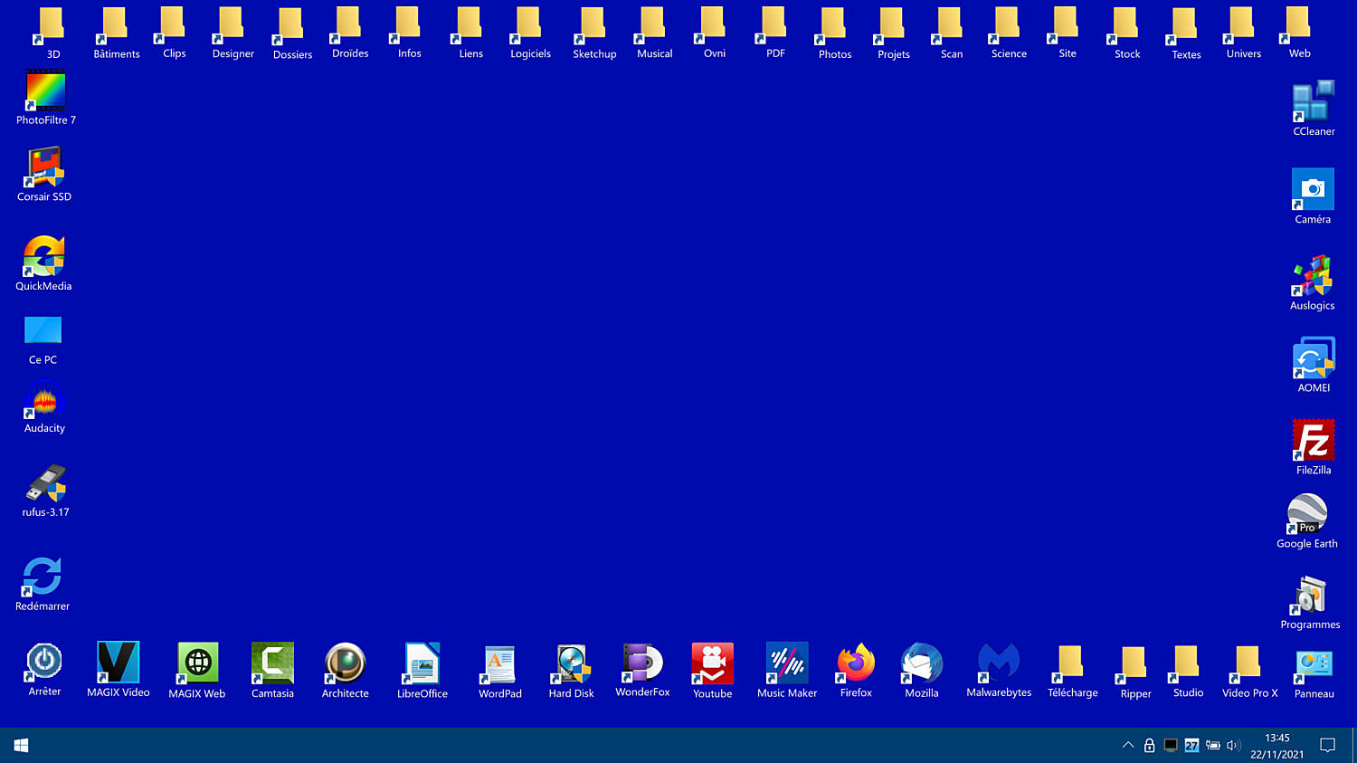Select the Ce PC icon
Image resolution: width=1357 pixels, height=763 pixels.
(43, 331)
